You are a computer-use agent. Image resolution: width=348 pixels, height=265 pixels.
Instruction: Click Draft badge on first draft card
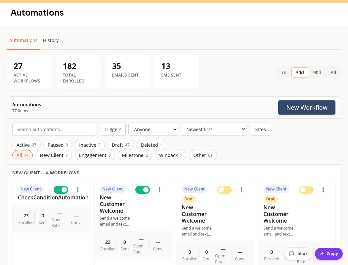189,199
